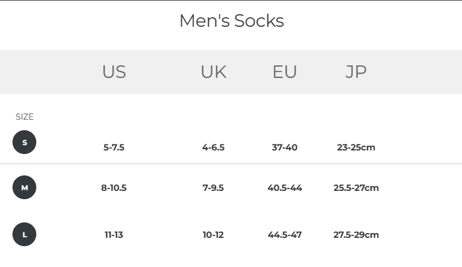Select UK size 4-6.5 value
The height and width of the screenshot is (267, 462).
pos(213,147)
